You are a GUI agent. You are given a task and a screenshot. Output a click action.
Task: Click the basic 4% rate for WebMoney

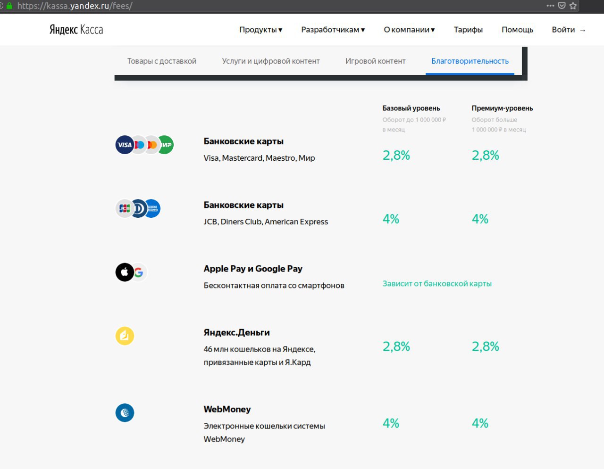pyautogui.click(x=391, y=423)
